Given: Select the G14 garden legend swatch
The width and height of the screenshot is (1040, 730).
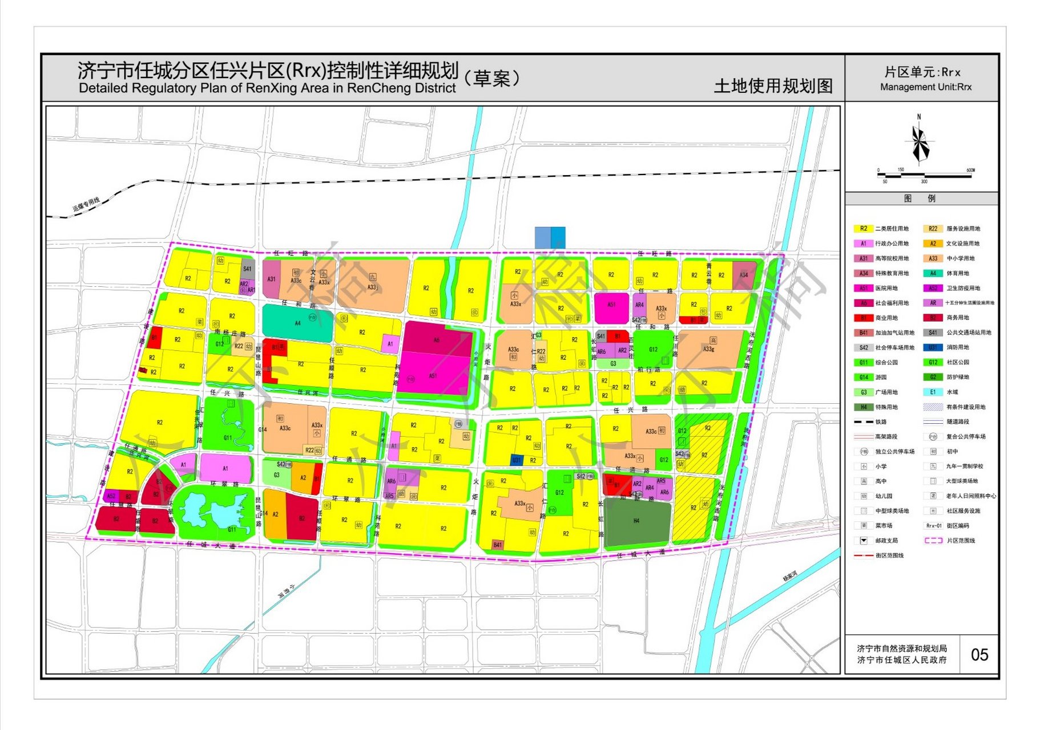Looking at the screenshot, I should pos(864,377).
